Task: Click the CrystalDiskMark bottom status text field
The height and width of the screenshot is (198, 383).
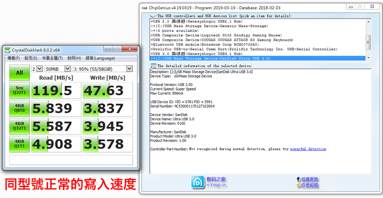Action: click(x=71, y=160)
